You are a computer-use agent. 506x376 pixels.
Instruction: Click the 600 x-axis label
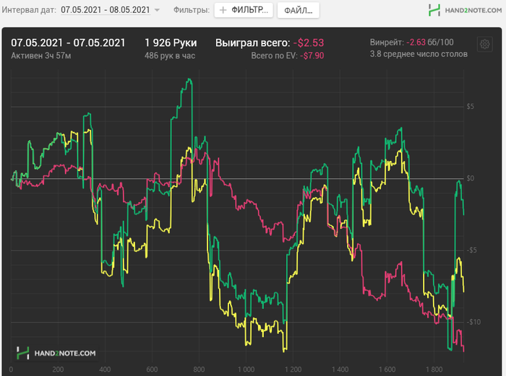pyautogui.click(x=152, y=370)
